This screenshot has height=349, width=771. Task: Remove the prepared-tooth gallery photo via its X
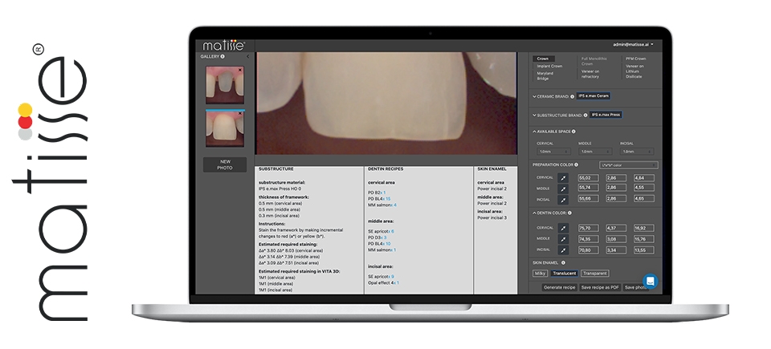click(240, 70)
